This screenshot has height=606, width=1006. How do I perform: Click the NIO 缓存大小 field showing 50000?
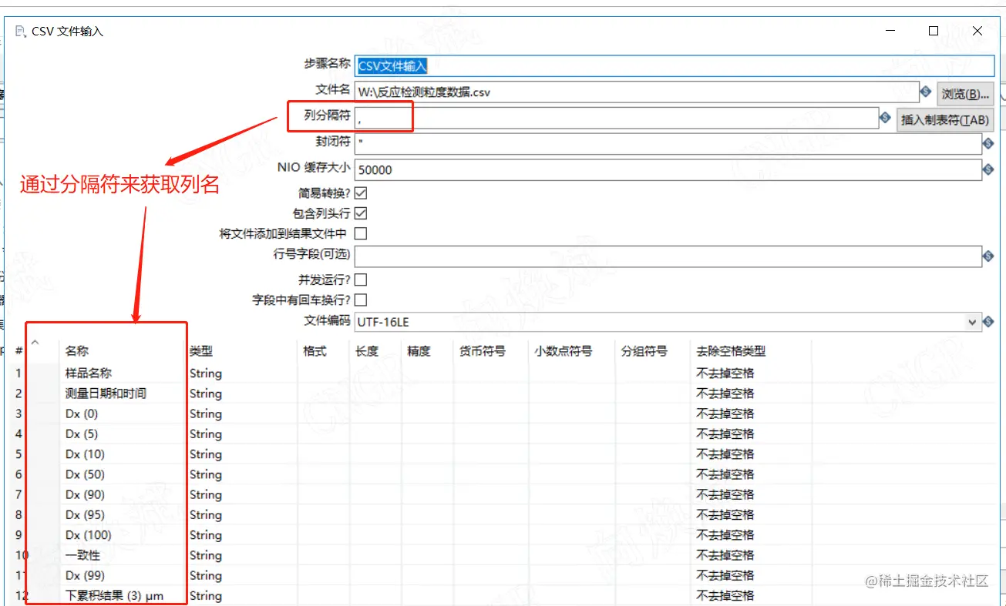(668, 169)
